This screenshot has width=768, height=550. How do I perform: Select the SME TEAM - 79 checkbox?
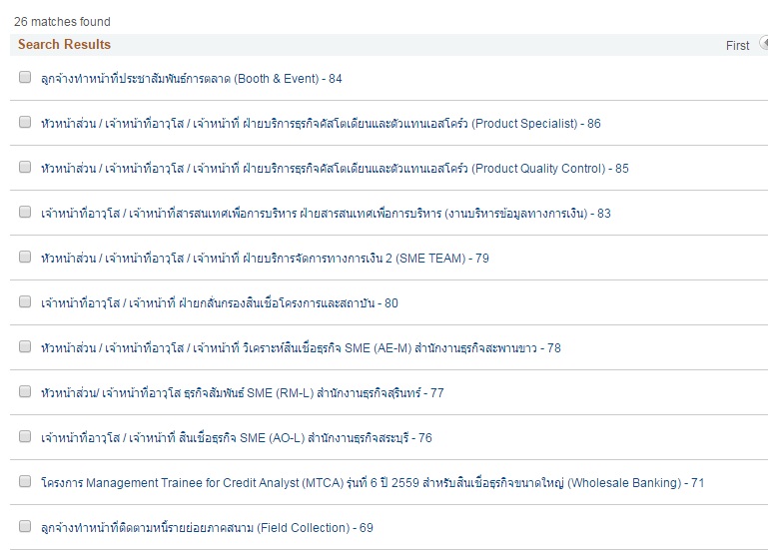pos(25,257)
